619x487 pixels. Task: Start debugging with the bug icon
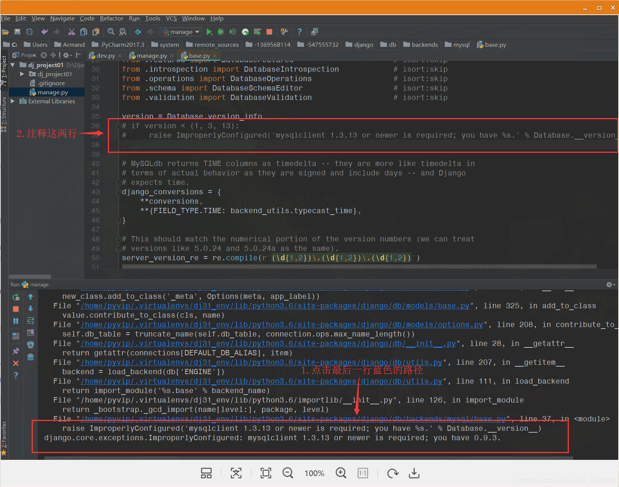pos(221,32)
